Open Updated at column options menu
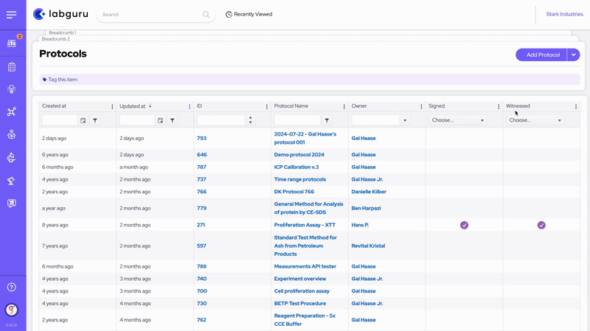This screenshot has width=590, height=331. click(190, 106)
